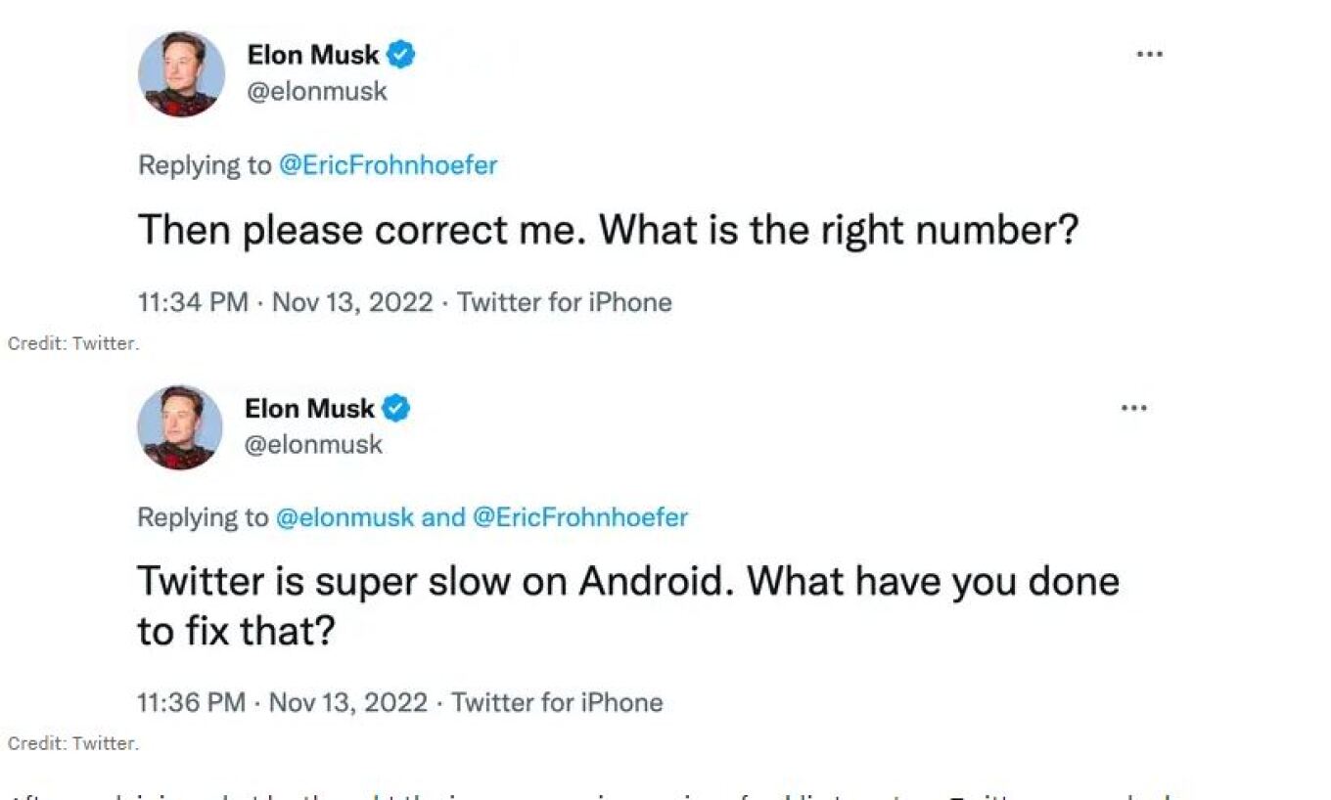The height and width of the screenshot is (800, 1331).
Task: Click Elon Musk's avatar on the 11:34 PM tweet
Action: 181,74
